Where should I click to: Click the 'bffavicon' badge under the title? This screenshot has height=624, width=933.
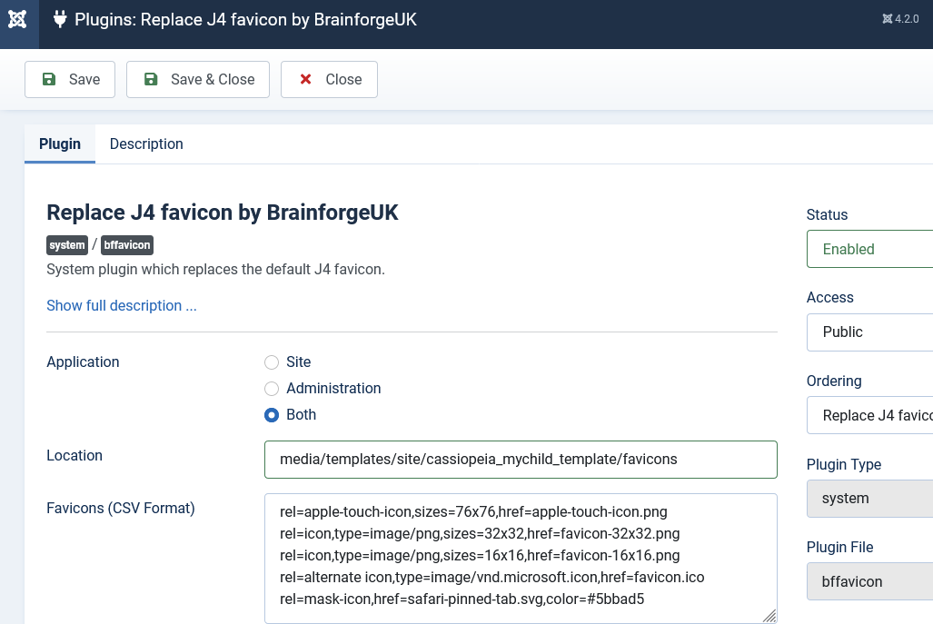[127, 245]
